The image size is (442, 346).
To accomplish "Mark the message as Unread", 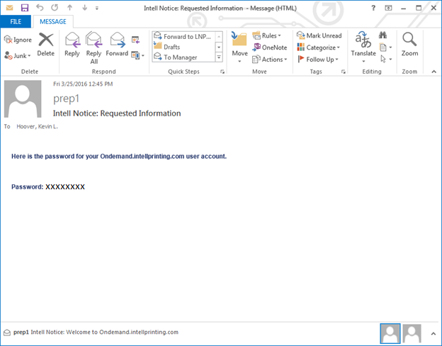I will click(x=319, y=35).
